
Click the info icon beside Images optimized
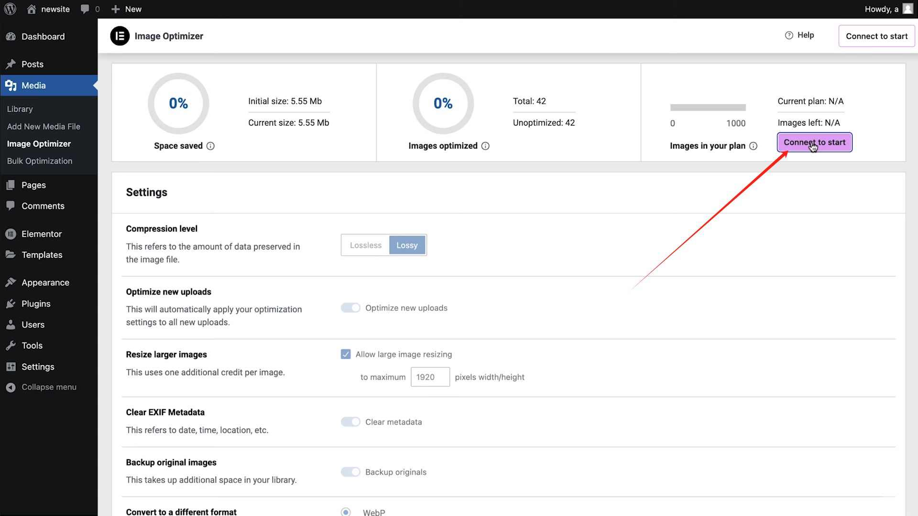click(x=486, y=146)
